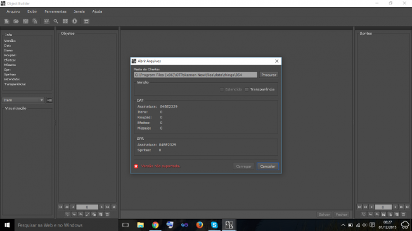Click the Objetos index number field

pyautogui.click(x=87, y=207)
